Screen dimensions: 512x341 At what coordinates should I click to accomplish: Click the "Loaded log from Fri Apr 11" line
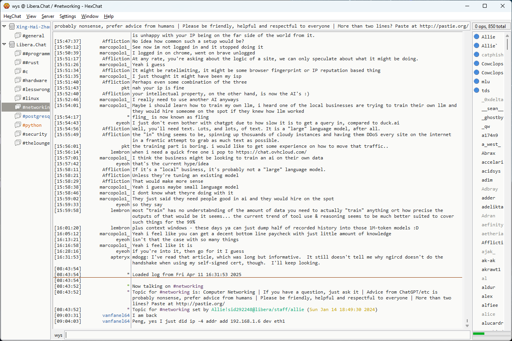[187, 275]
